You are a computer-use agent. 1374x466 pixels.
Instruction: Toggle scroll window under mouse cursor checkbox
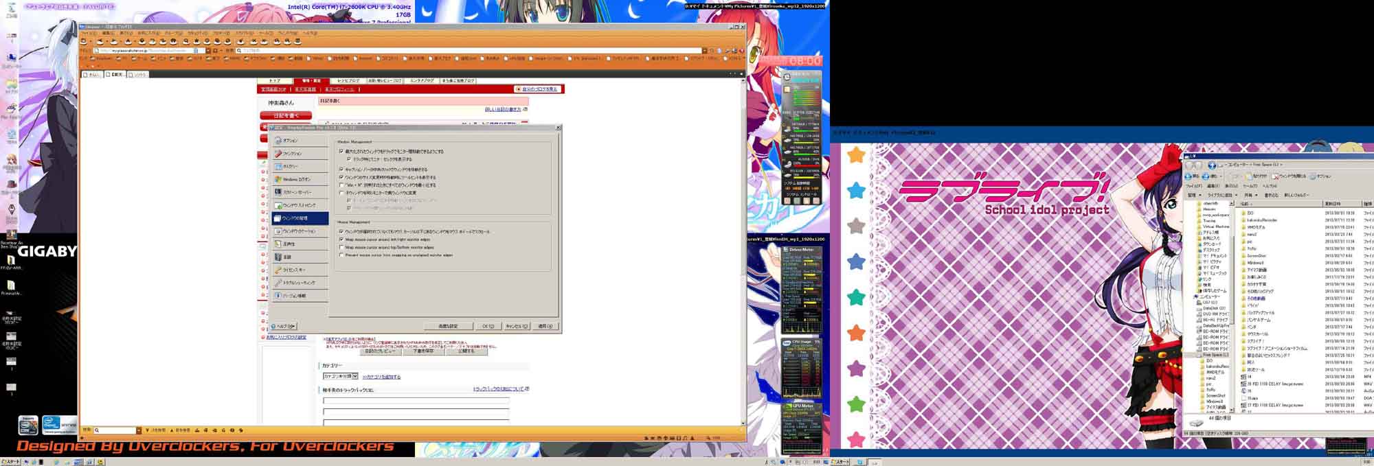pyautogui.click(x=341, y=232)
